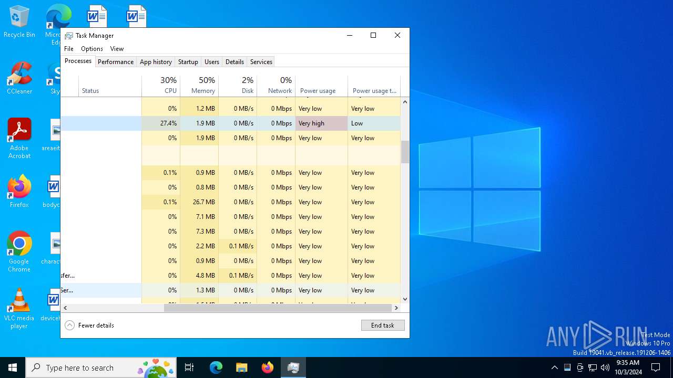Open File Explorer from the taskbar

[x=242, y=367]
